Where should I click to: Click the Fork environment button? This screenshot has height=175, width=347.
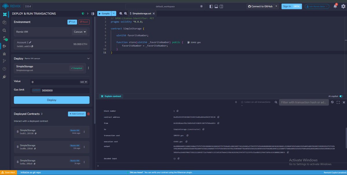click(x=72, y=22)
